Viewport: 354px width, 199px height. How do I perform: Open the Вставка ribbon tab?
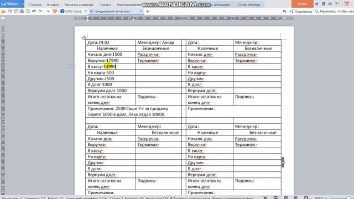click(x=53, y=4)
